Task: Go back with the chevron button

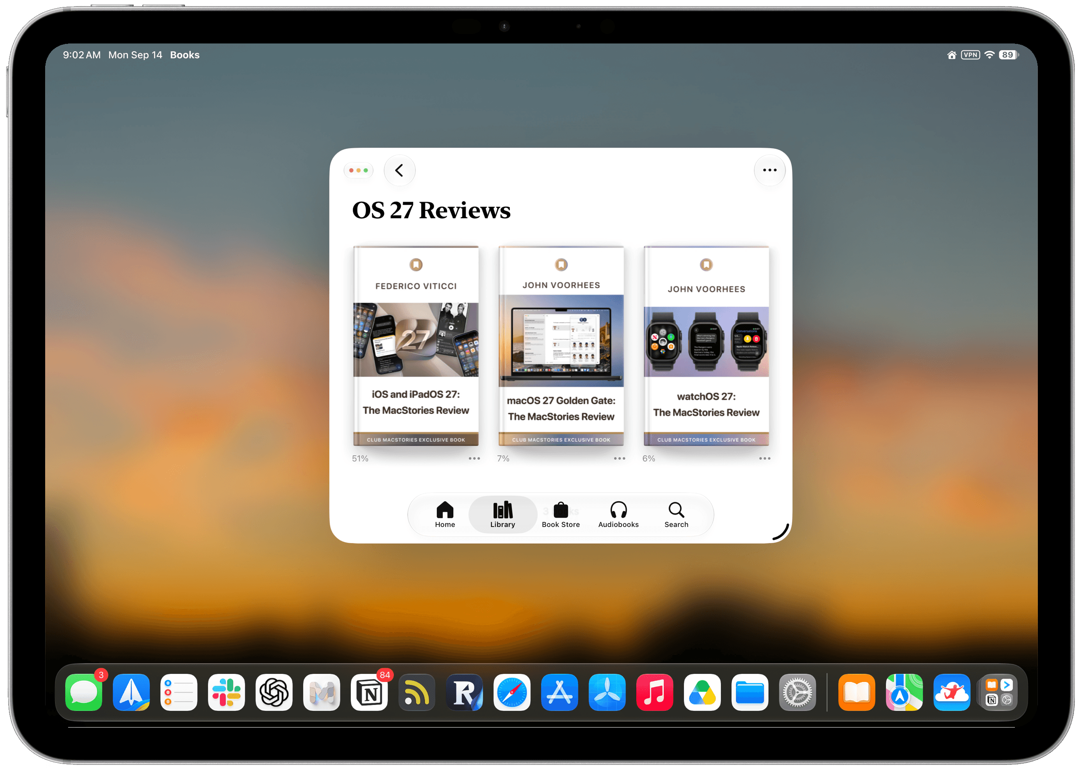Action: click(399, 171)
